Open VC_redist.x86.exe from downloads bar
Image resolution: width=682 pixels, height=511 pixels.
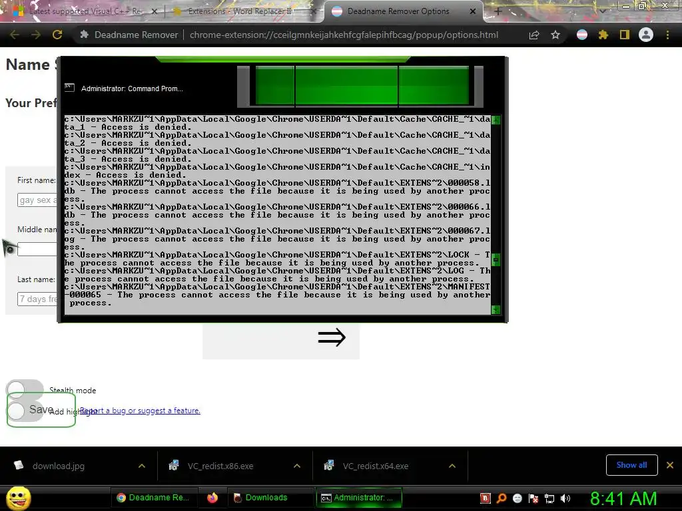tap(220, 466)
